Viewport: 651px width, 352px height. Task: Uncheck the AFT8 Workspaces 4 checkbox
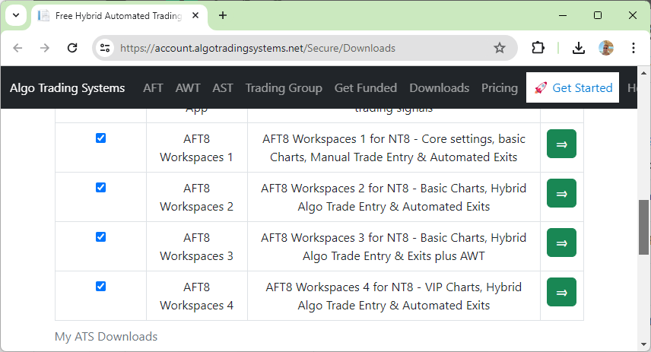click(x=100, y=286)
